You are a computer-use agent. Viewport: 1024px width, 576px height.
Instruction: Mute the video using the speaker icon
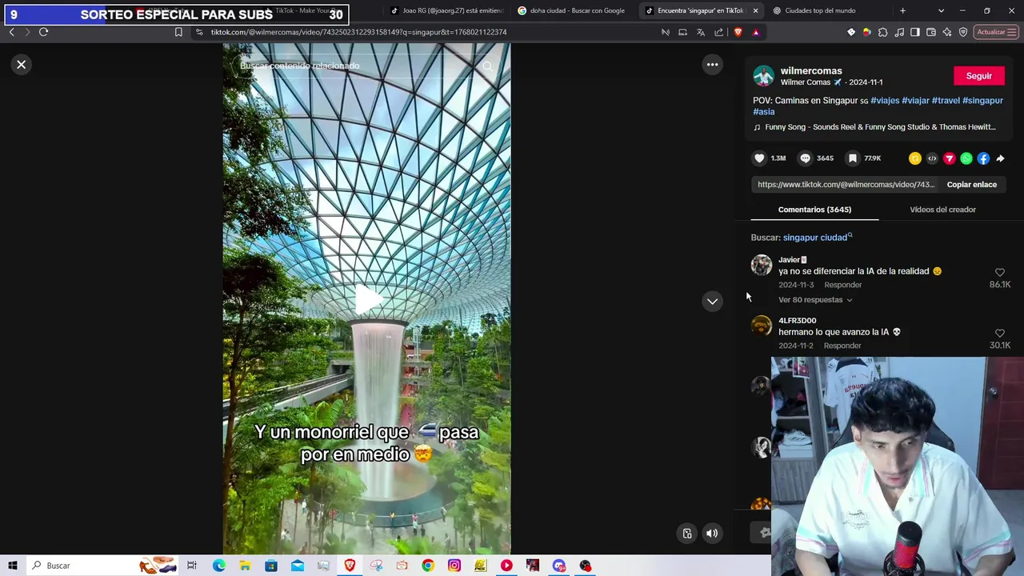(712, 534)
